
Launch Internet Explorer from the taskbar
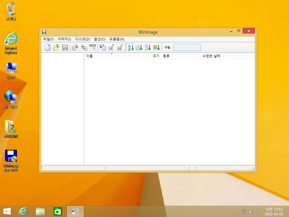23,211
